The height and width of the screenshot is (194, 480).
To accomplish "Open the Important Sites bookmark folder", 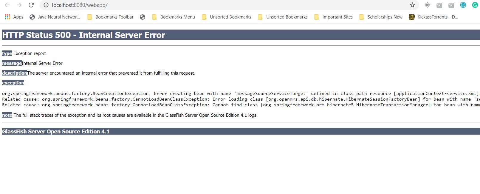I will [x=333, y=17].
